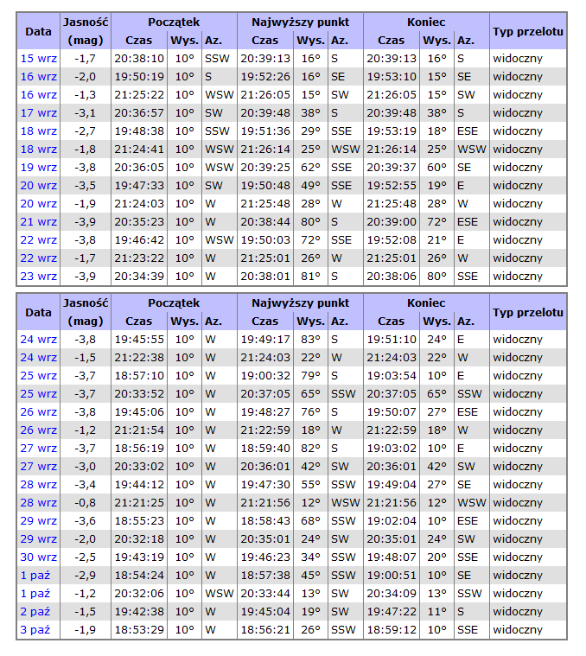Open the 25 wrz link starting 20:33:52

39,393
